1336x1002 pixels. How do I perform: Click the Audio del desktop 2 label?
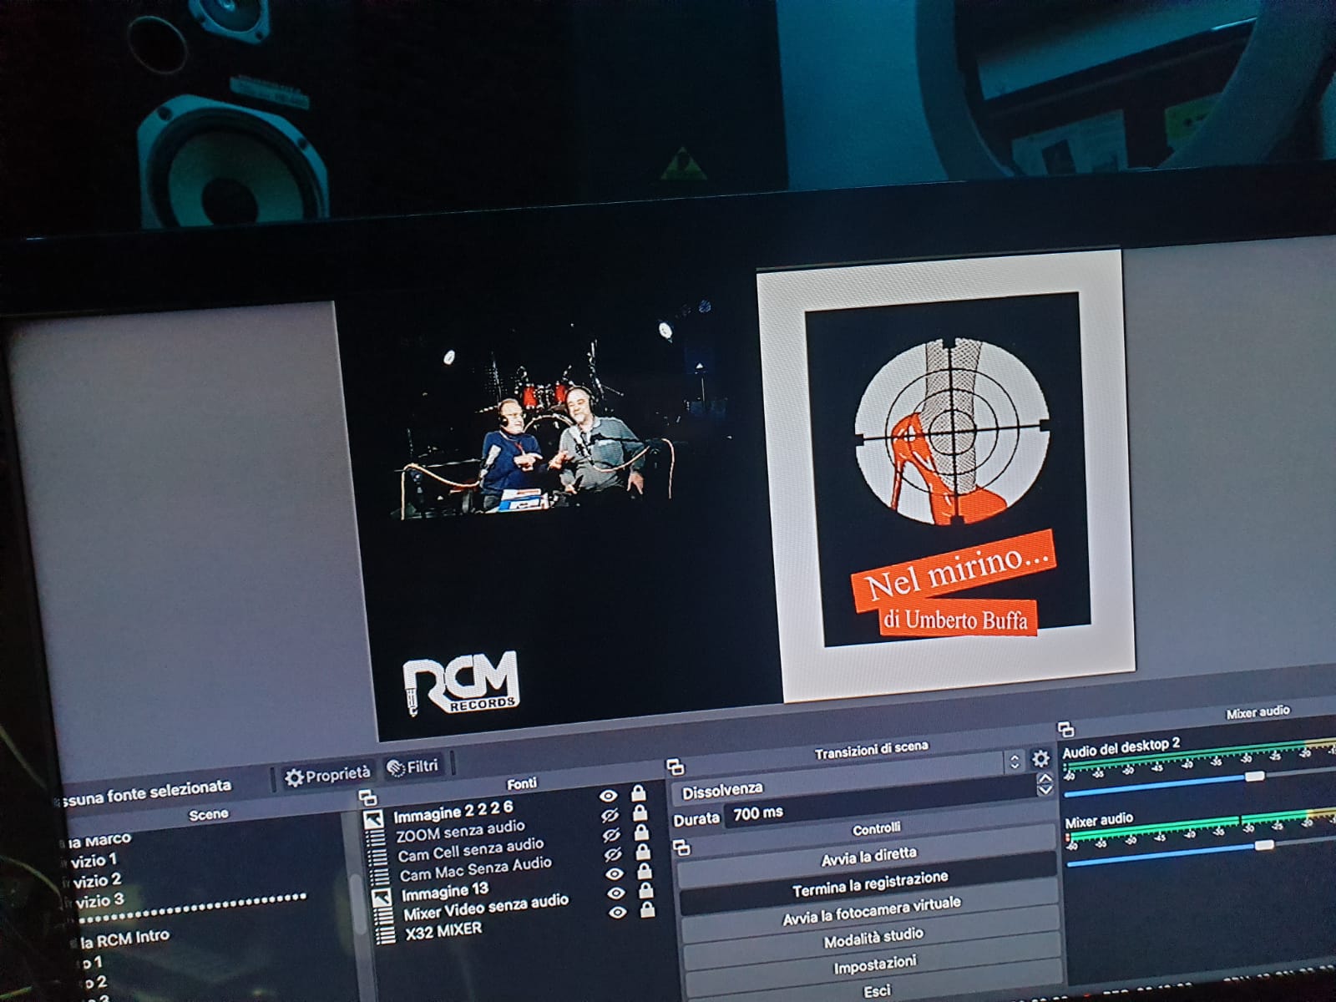(1121, 746)
